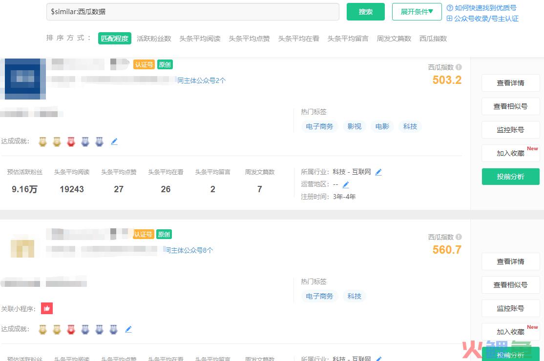Edit 所属行业 pencil icon for first account
The image size is (544, 361).
[x=378, y=172]
